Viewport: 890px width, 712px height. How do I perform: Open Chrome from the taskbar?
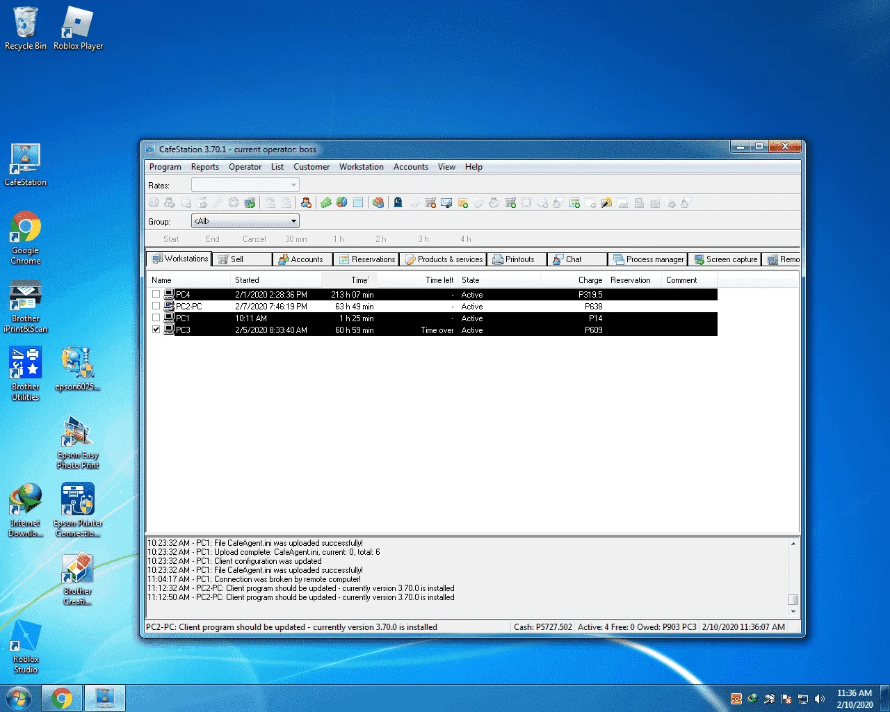pos(62,698)
